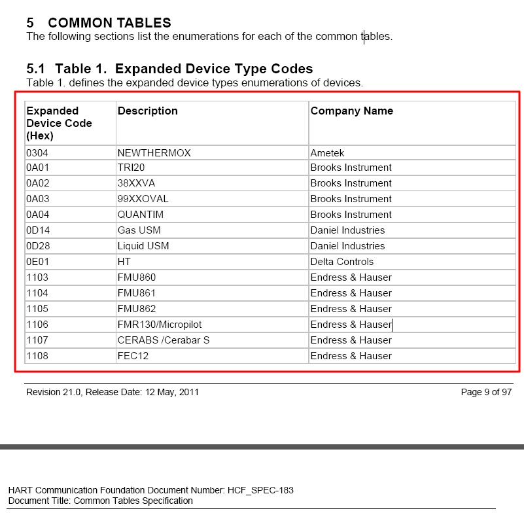Image resolution: width=524 pixels, height=513 pixels.
Task: Click the "Revision 21.0, Release Date" footer line
Action: (x=113, y=392)
